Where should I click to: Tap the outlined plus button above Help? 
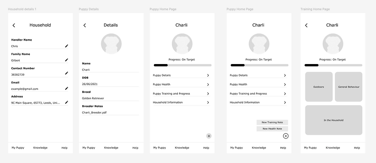click(x=285, y=136)
